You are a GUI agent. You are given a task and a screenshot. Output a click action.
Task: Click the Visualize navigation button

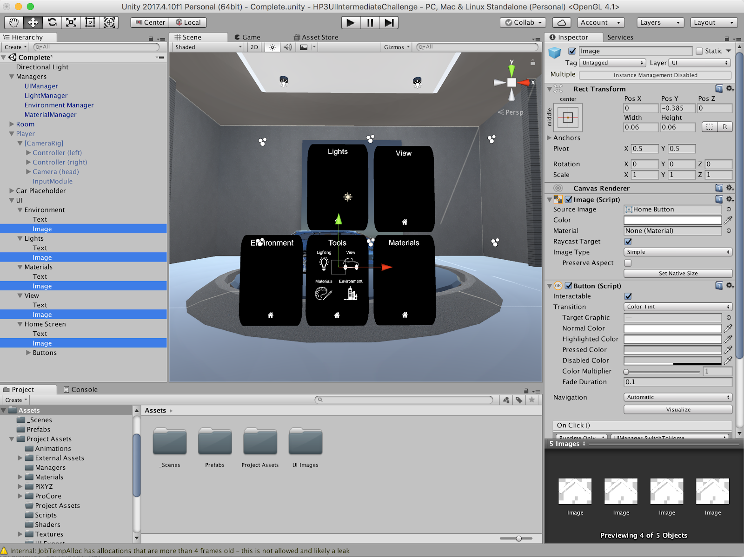point(678,409)
